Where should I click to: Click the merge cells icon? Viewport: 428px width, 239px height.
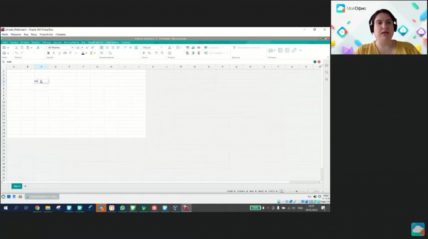click(x=170, y=53)
